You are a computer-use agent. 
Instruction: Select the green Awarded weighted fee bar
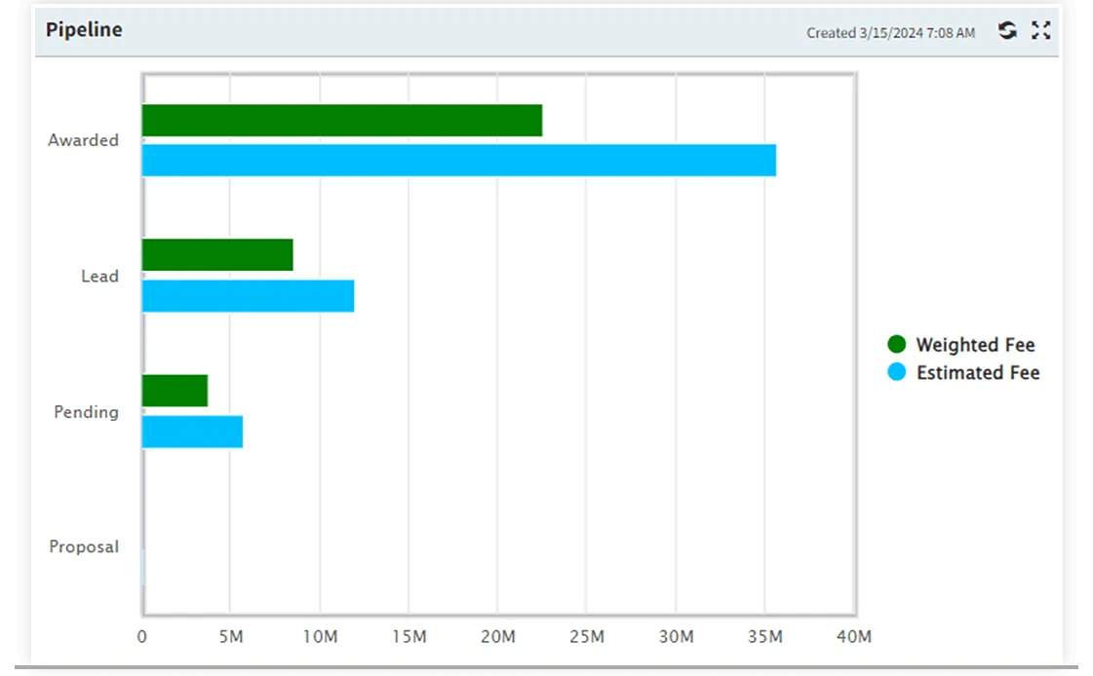(x=341, y=122)
